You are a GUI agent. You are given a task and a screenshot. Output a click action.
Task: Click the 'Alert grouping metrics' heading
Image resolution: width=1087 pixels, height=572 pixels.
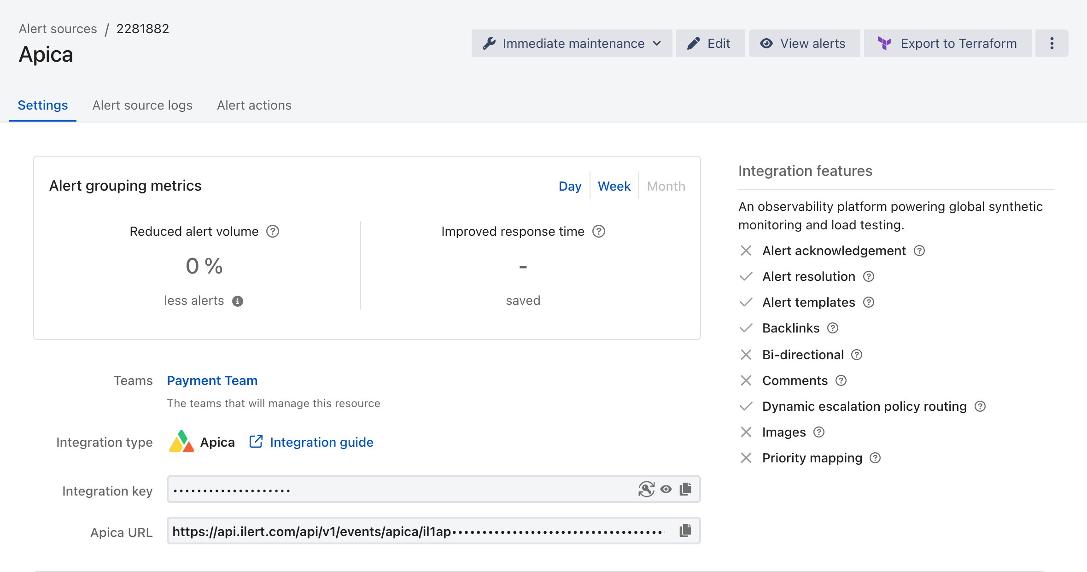125,186
